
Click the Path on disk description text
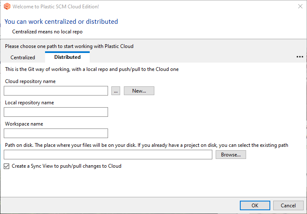(146, 145)
